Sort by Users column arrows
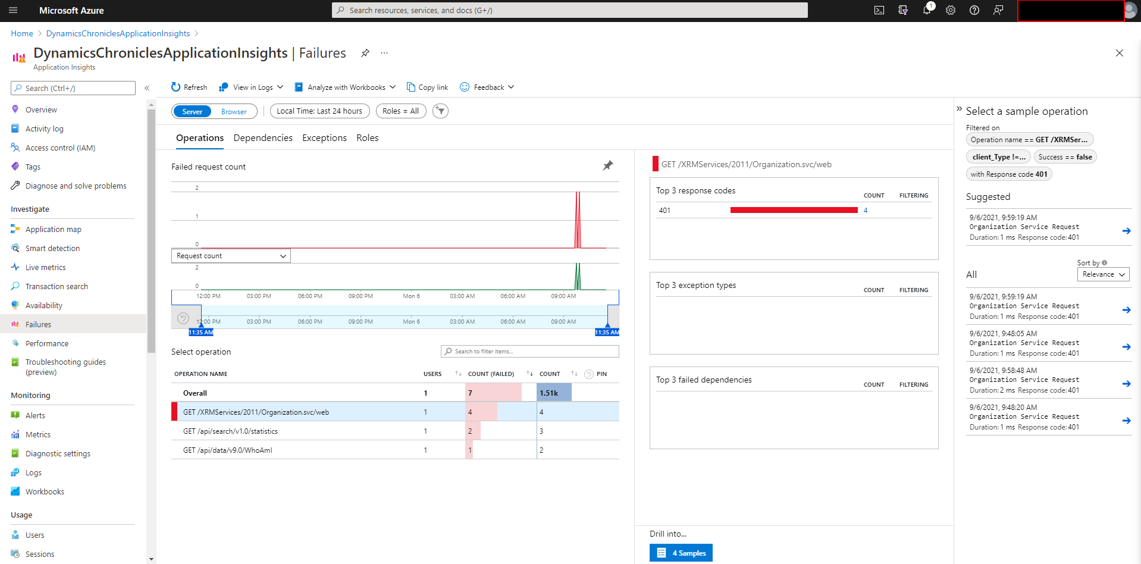This screenshot has height=564, width=1141. pos(458,374)
